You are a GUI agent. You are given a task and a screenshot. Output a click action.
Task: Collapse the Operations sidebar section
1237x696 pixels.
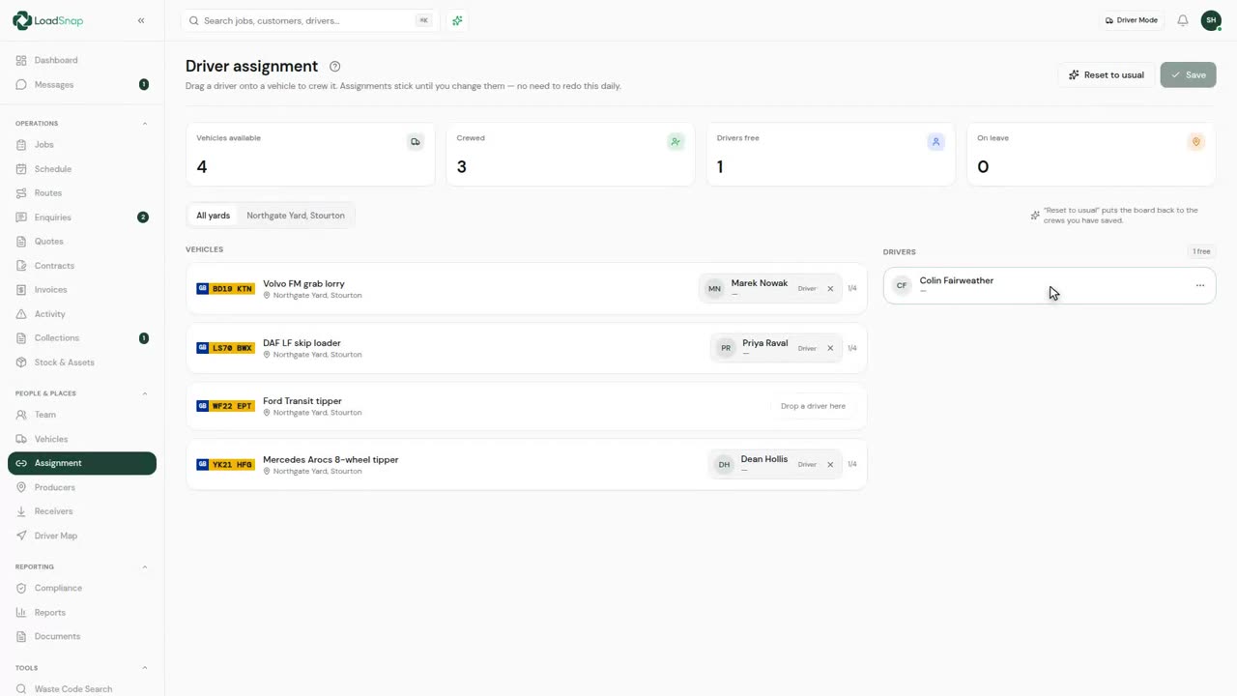coord(145,124)
